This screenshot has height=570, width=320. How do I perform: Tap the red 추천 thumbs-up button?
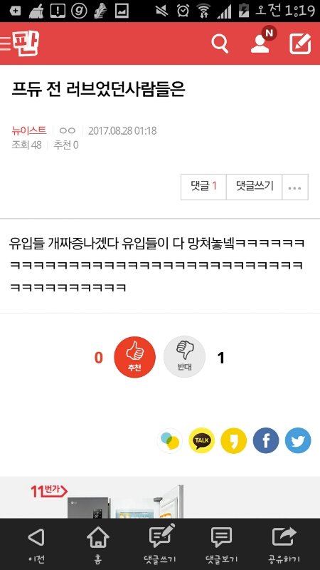[x=134, y=357]
